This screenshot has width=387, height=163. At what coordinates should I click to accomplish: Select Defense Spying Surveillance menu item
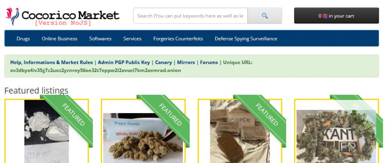coord(246,38)
